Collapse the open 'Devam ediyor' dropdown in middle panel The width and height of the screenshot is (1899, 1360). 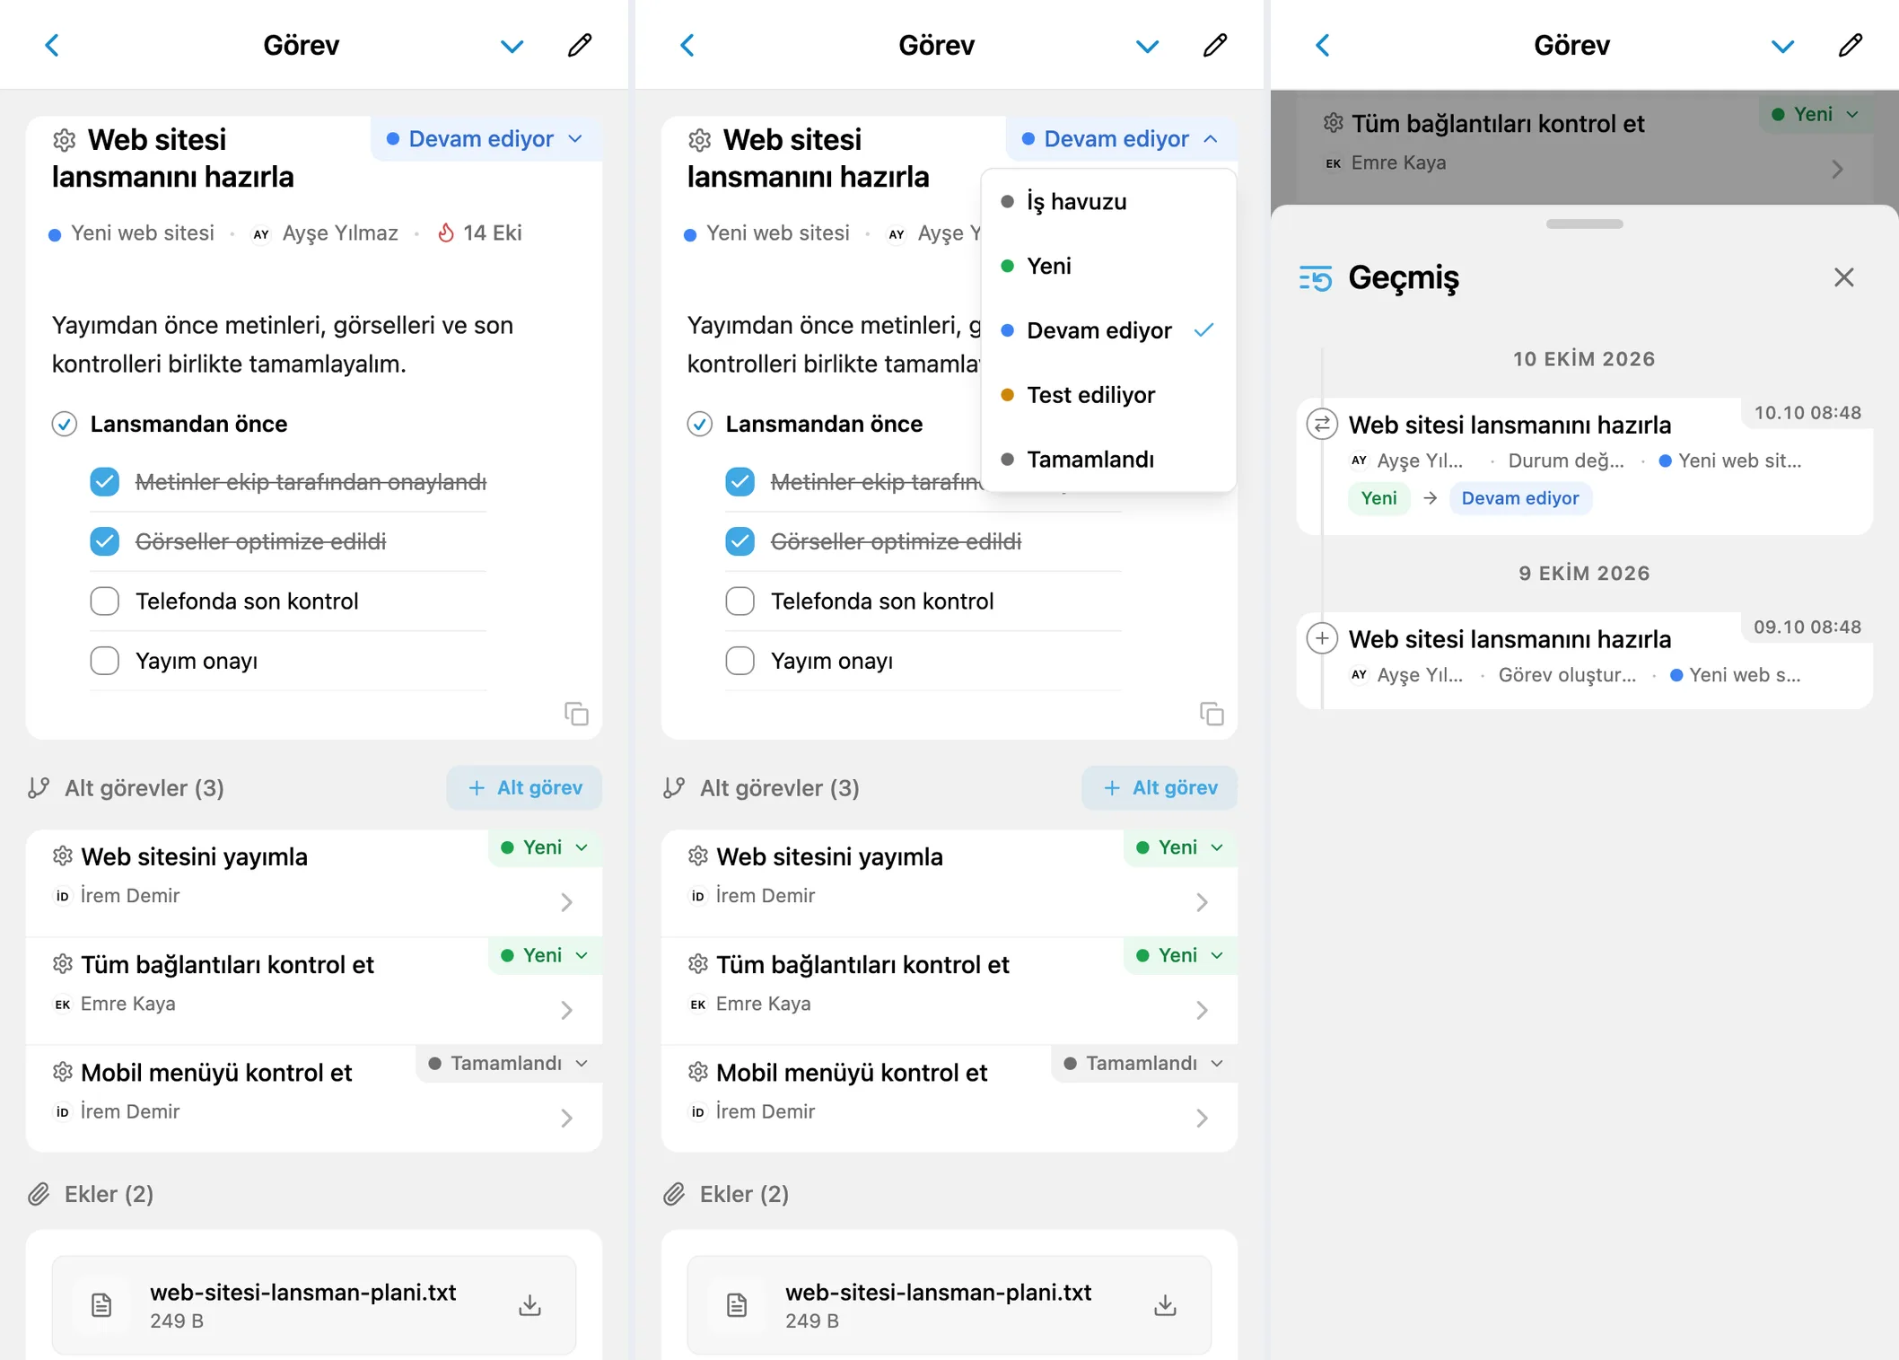tap(1121, 139)
